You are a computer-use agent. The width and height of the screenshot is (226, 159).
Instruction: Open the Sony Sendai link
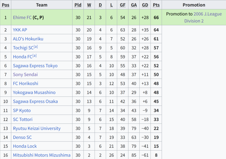(x=25, y=74)
